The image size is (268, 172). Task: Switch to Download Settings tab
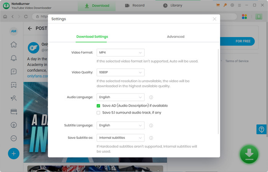tap(92, 37)
